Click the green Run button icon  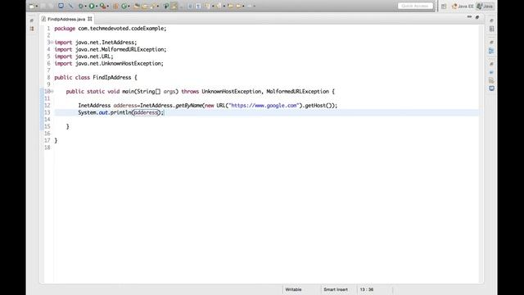point(92,6)
